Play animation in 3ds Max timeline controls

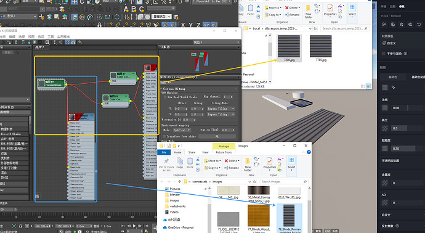click(134, 226)
